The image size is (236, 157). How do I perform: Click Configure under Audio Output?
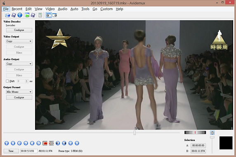point(19,70)
